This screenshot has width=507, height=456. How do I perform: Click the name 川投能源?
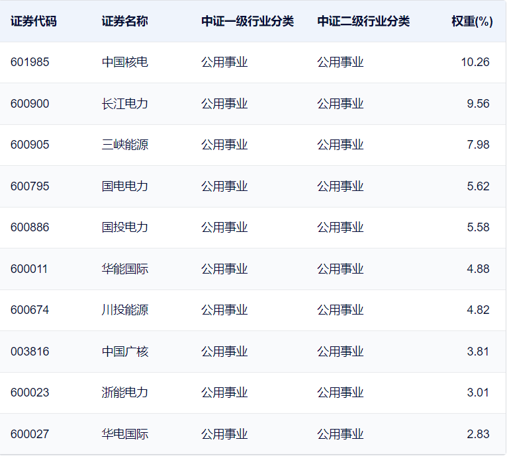point(125,310)
